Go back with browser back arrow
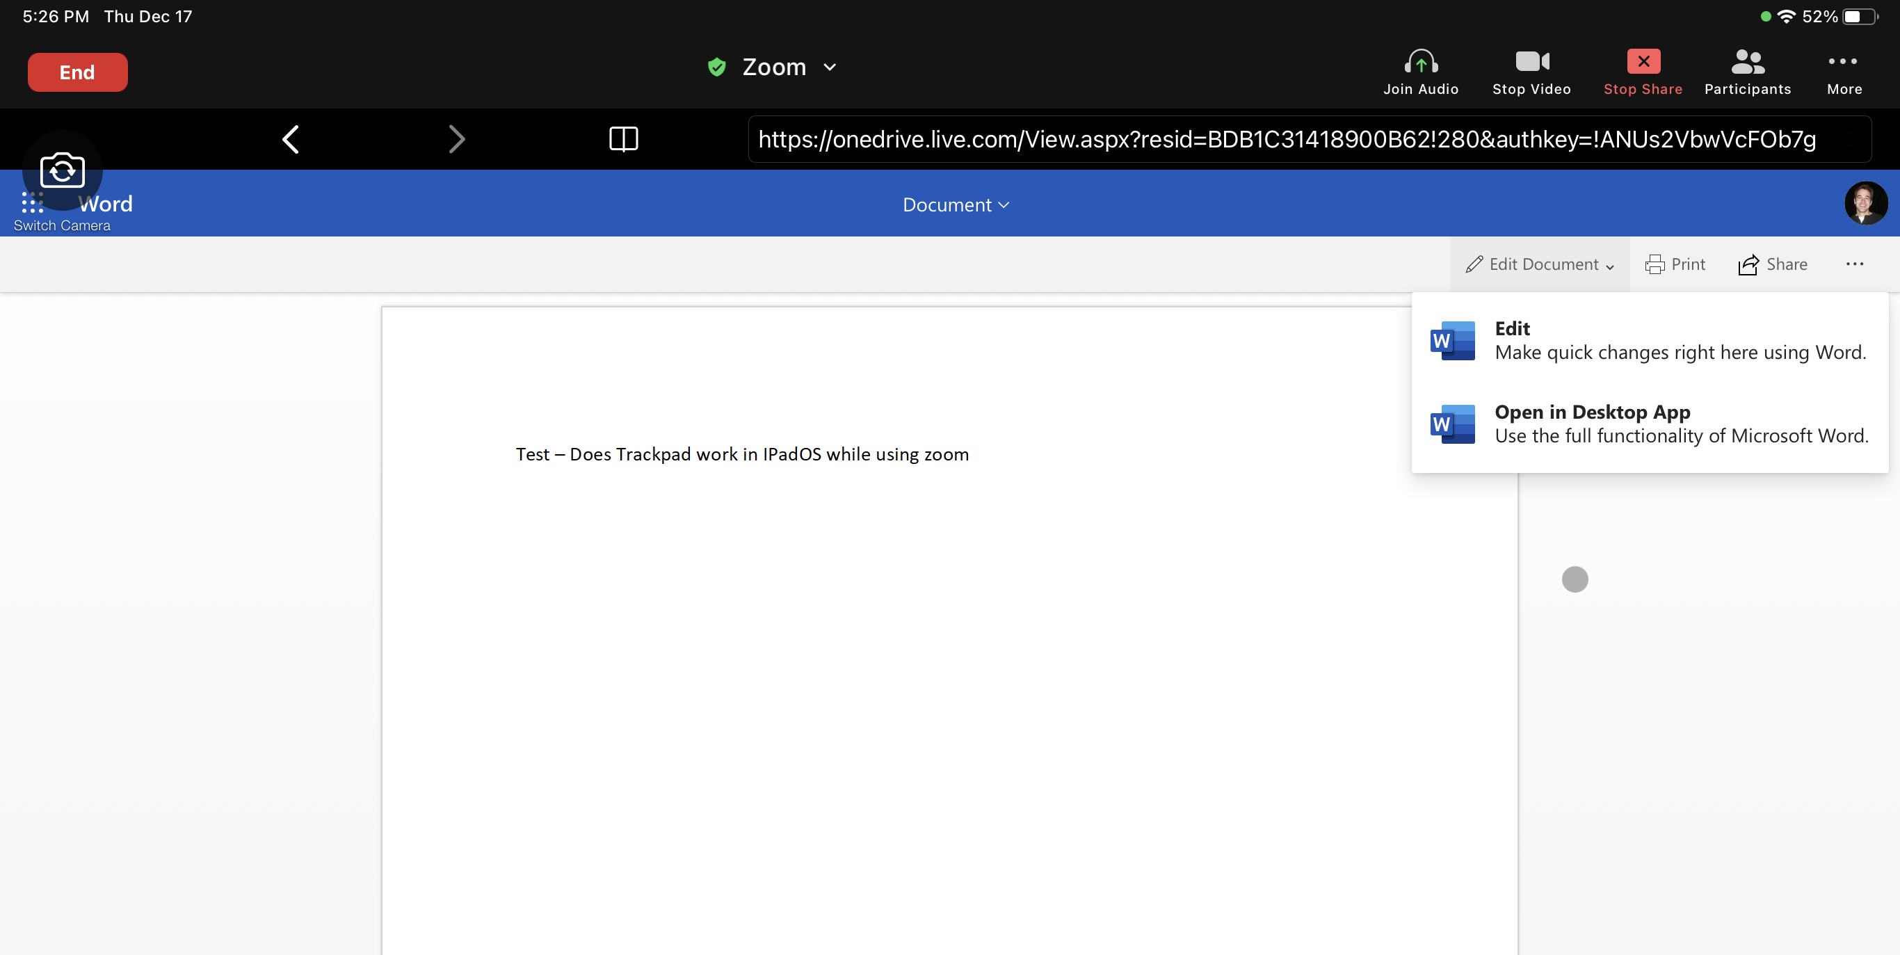 291,138
